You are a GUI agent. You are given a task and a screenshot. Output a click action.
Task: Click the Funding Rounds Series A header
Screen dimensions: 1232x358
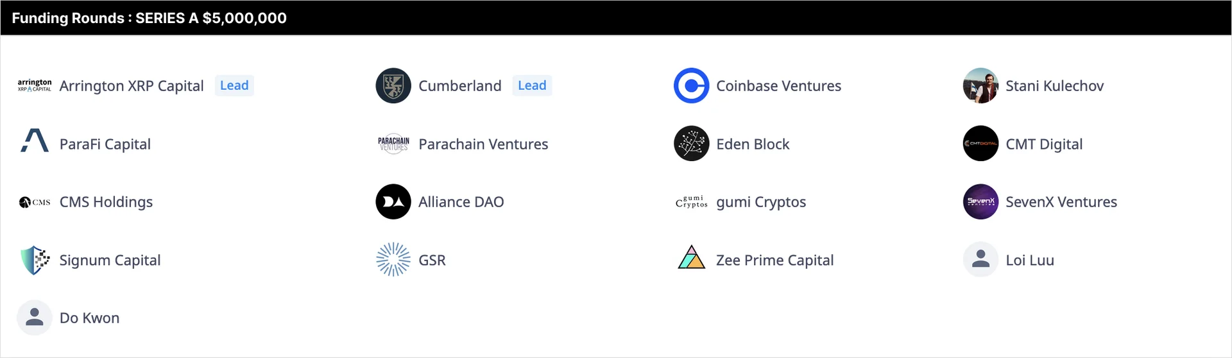(149, 18)
